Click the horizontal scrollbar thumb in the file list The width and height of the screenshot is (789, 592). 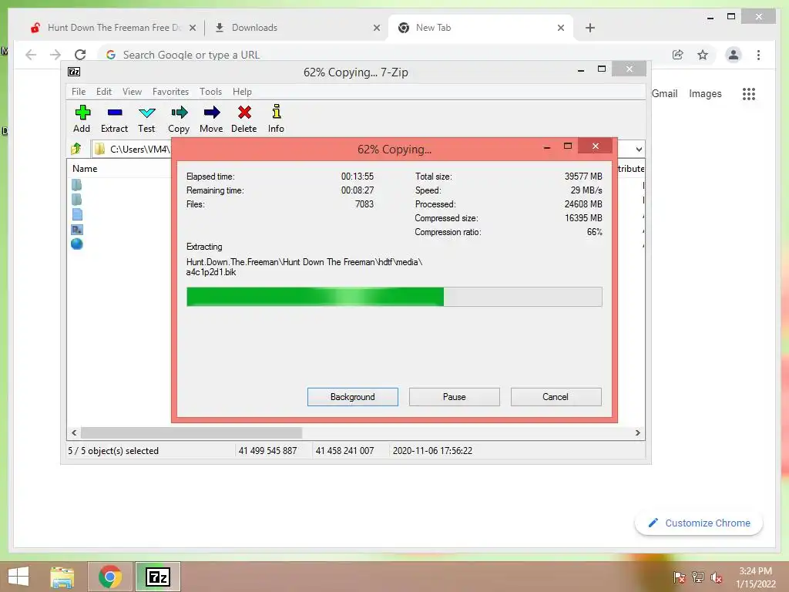point(191,433)
